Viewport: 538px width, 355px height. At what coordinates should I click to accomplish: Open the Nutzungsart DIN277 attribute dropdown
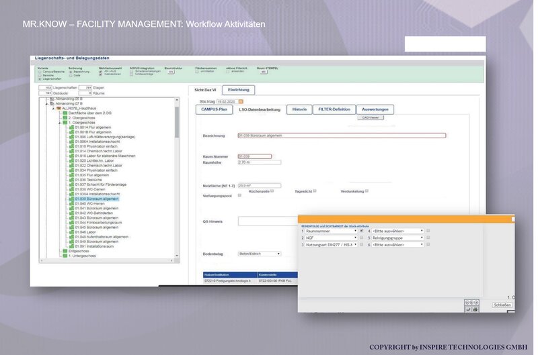tap(332, 245)
